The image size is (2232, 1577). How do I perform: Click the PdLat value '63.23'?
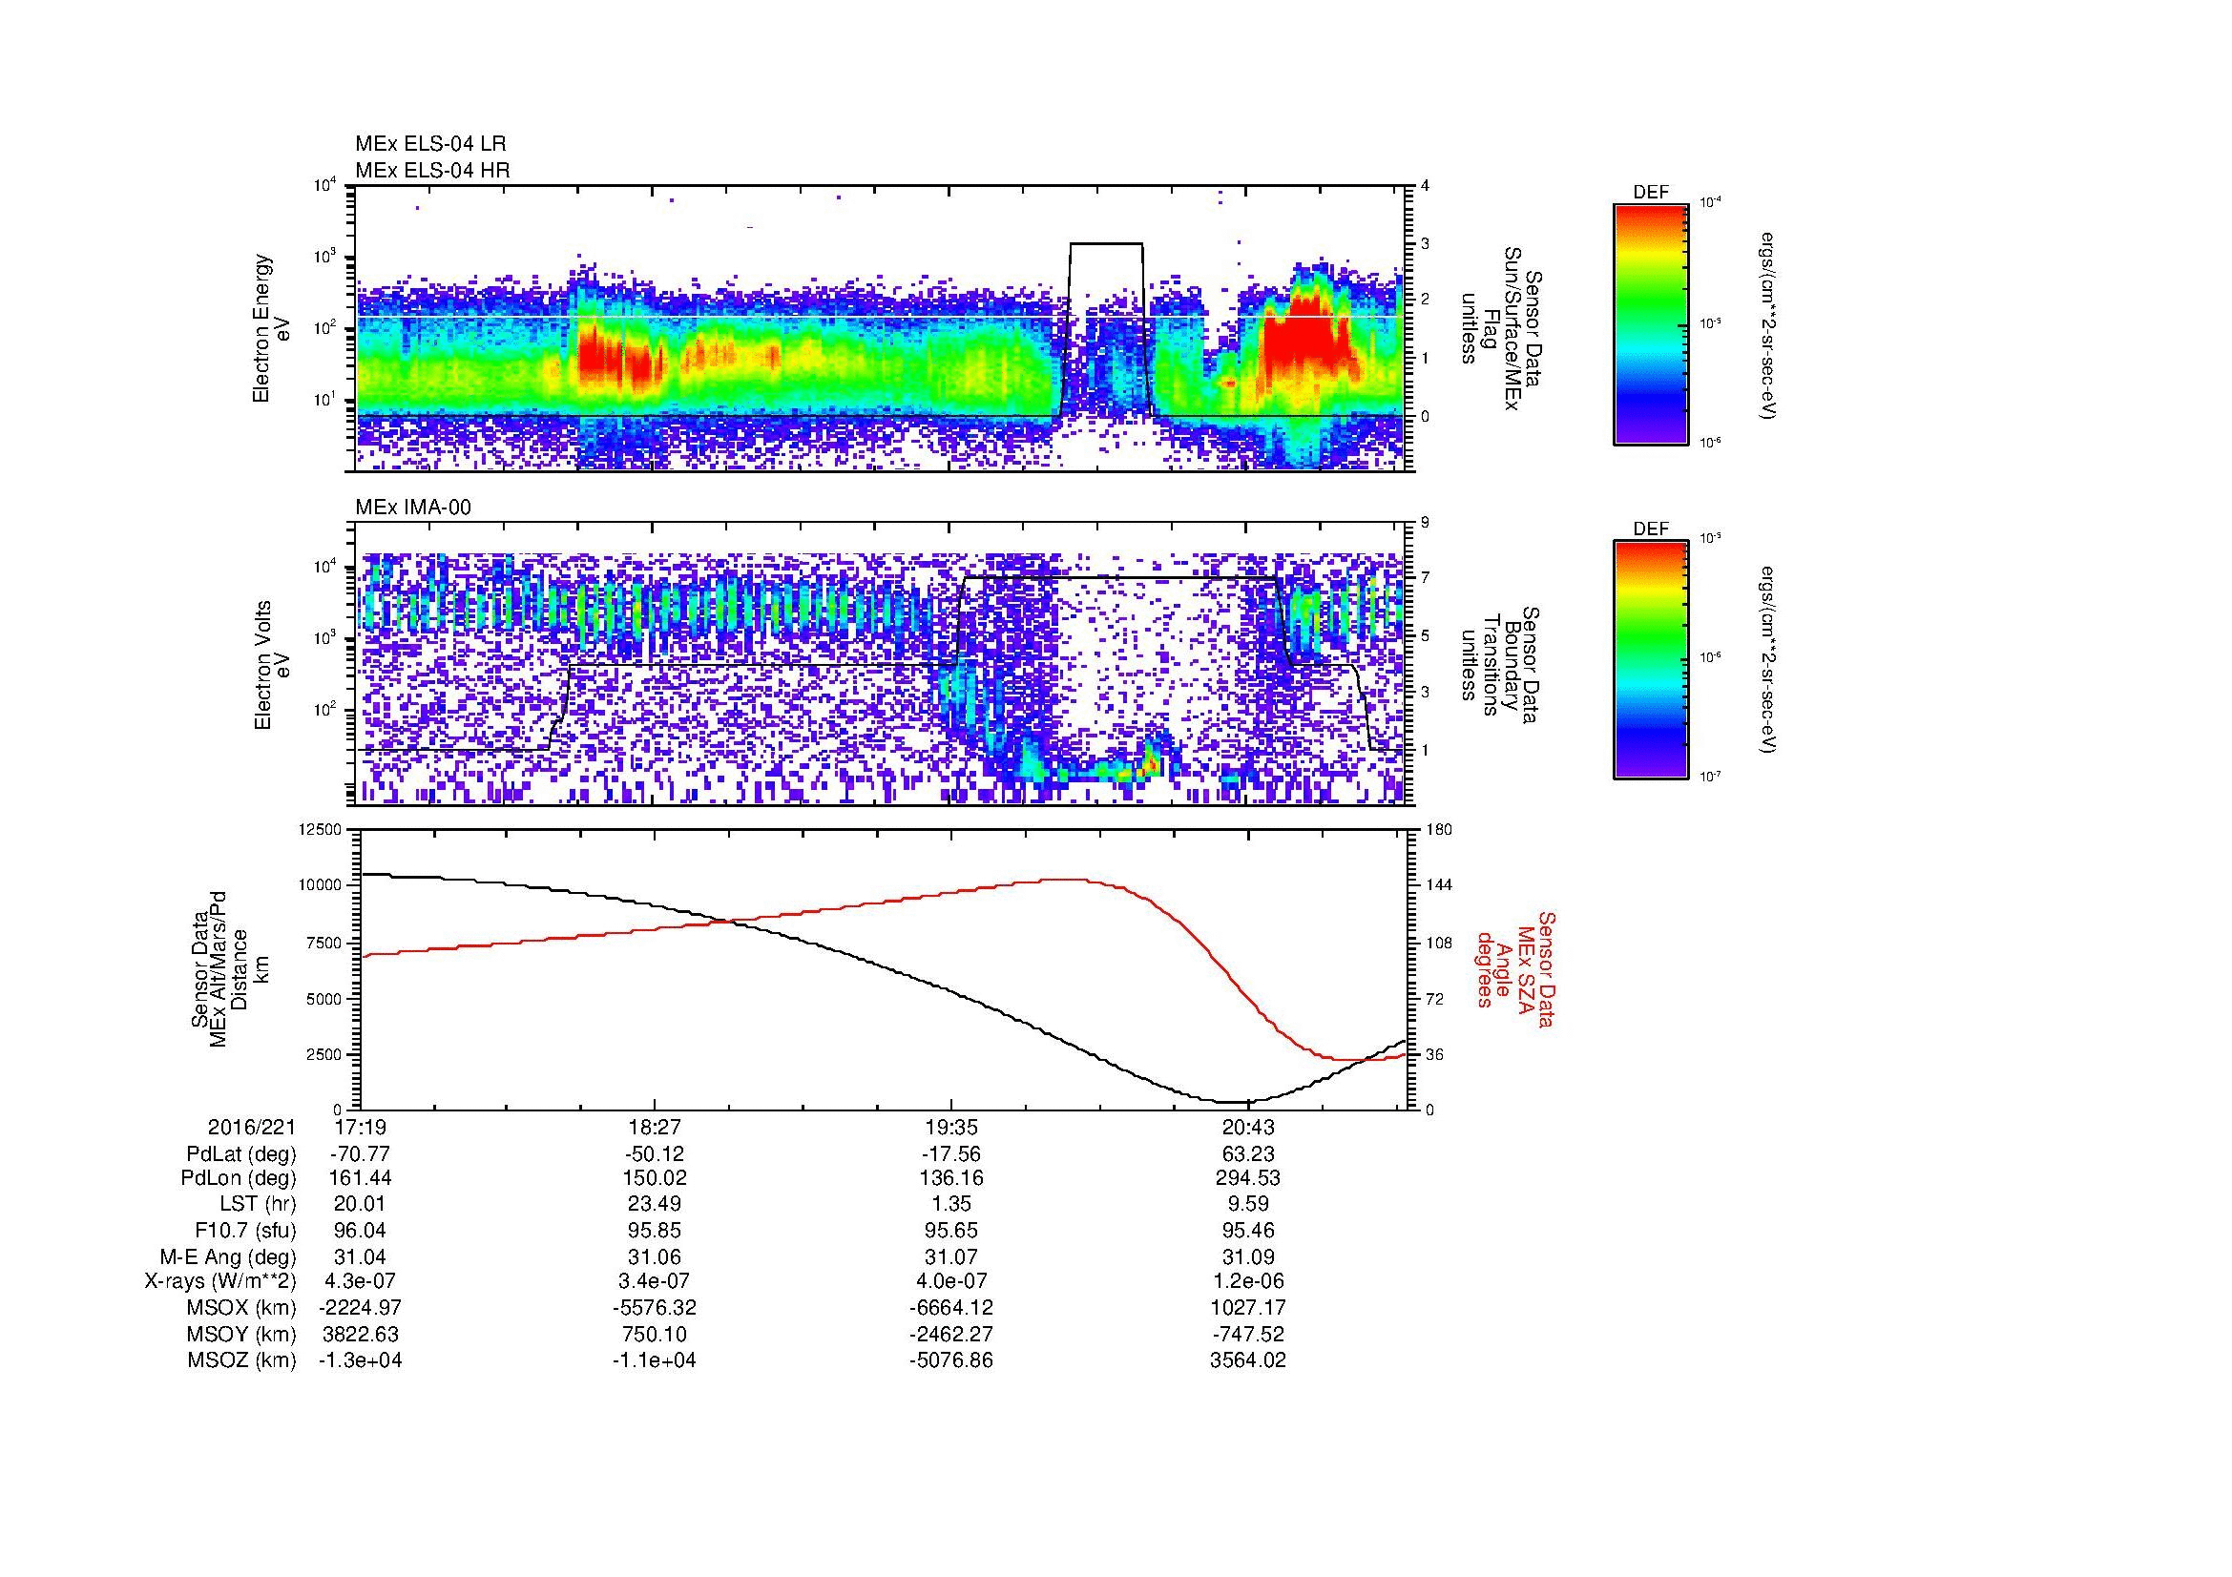1248,1154
